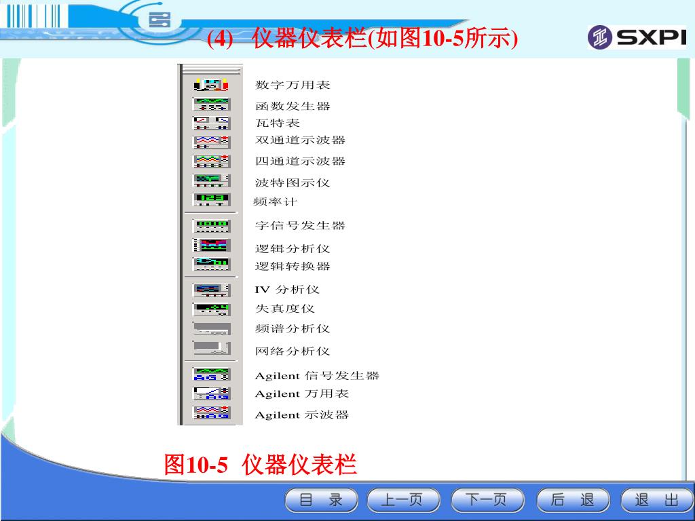This screenshot has height=521, width=695.
Task: Click the label 频谱分析仪
Action: pyautogui.click(x=293, y=329)
